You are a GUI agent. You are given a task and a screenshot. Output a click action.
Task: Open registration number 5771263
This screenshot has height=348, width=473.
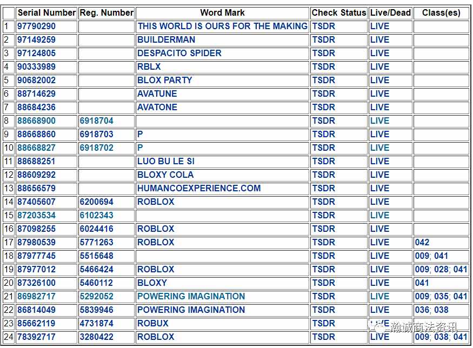97,243
